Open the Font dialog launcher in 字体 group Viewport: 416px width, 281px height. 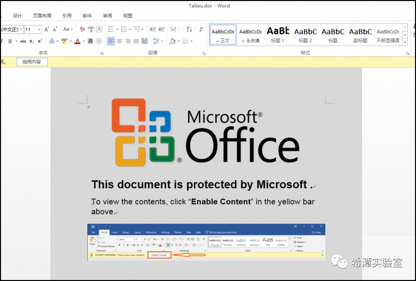[102, 53]
